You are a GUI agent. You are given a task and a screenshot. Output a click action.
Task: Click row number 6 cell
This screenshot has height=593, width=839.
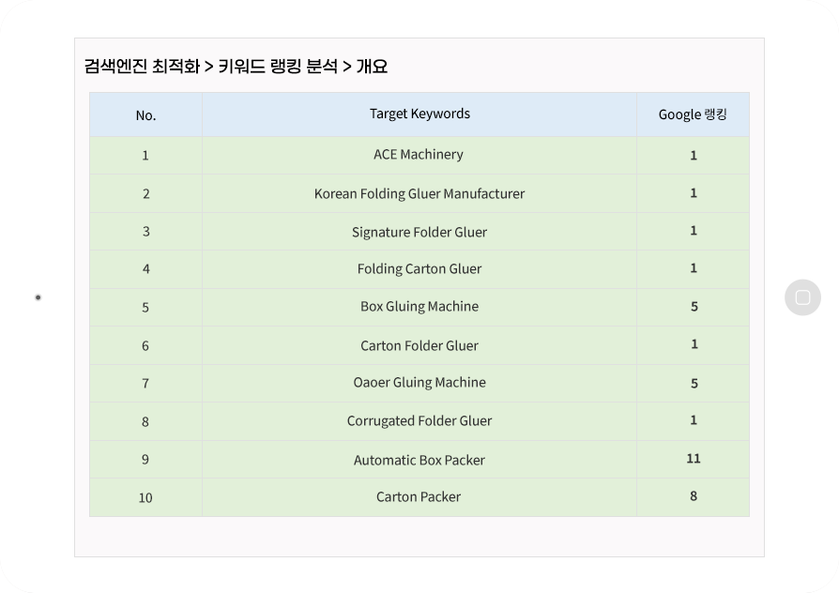tap(145, 345)
